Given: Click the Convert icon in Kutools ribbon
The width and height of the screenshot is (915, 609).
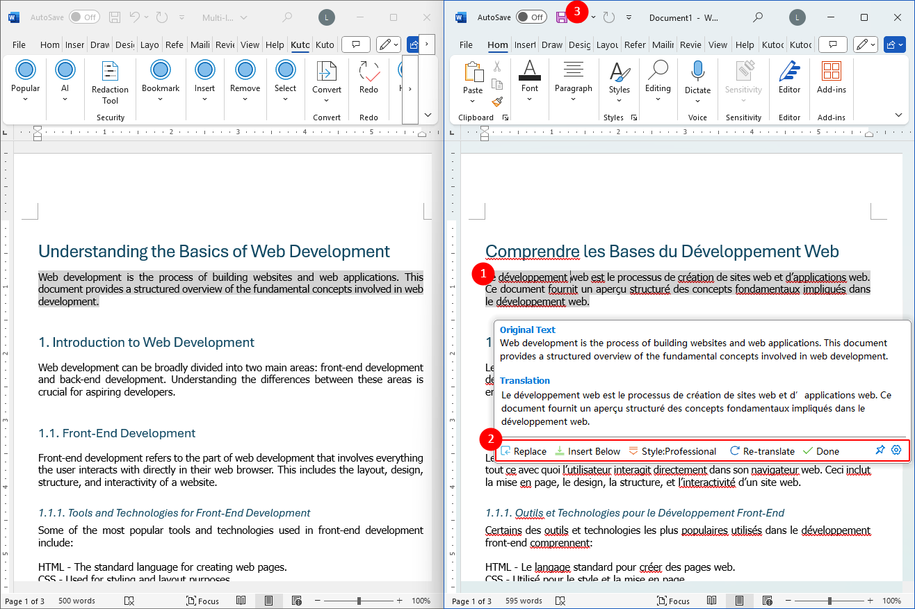Looking at the screenshot, I should click(326, 78).
